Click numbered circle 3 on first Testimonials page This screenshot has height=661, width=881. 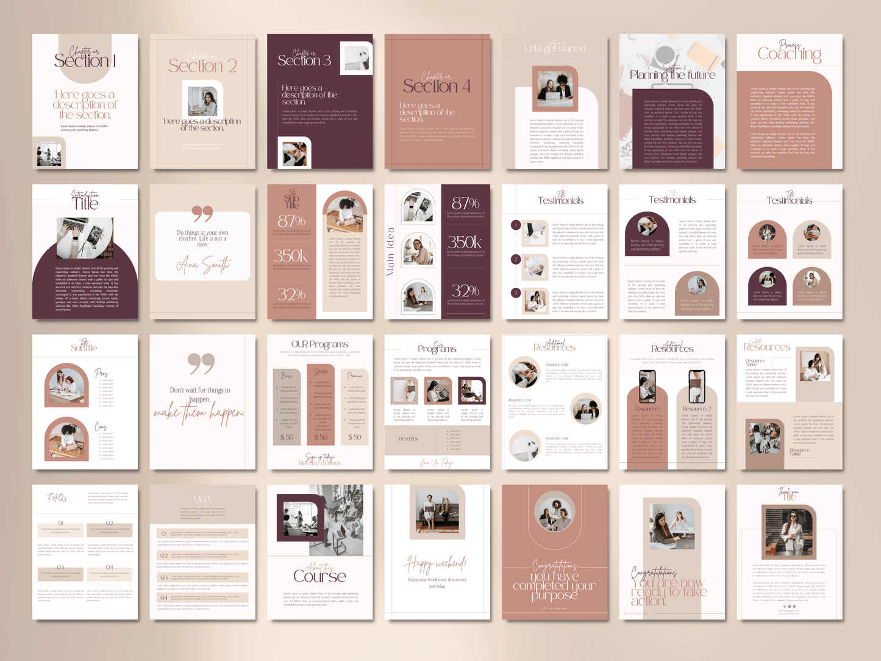[515, 293]
